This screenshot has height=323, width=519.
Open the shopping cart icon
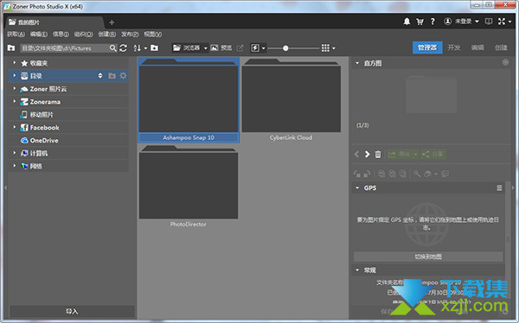[420, 22]
